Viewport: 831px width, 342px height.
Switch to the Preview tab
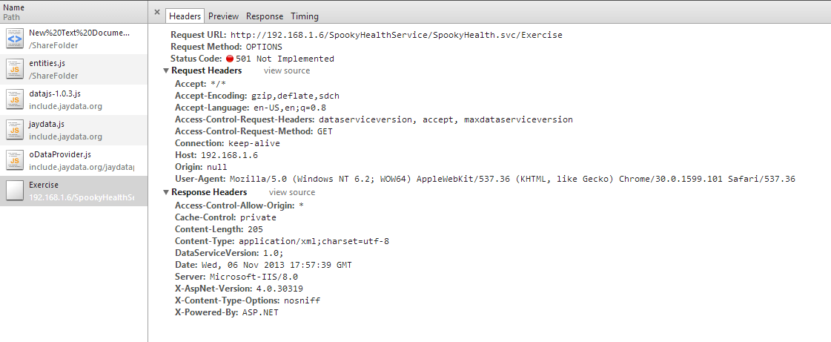(223, 16)
